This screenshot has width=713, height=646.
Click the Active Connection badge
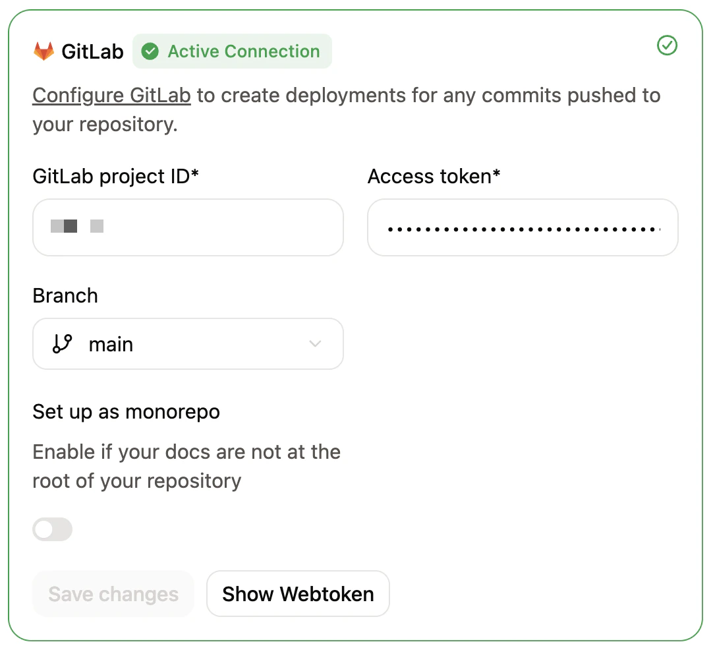pos(232,51)
